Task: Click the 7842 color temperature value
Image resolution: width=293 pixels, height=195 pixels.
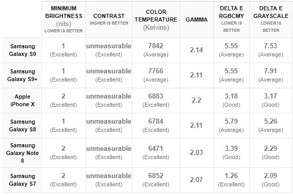Action: [x=156, y=46]
